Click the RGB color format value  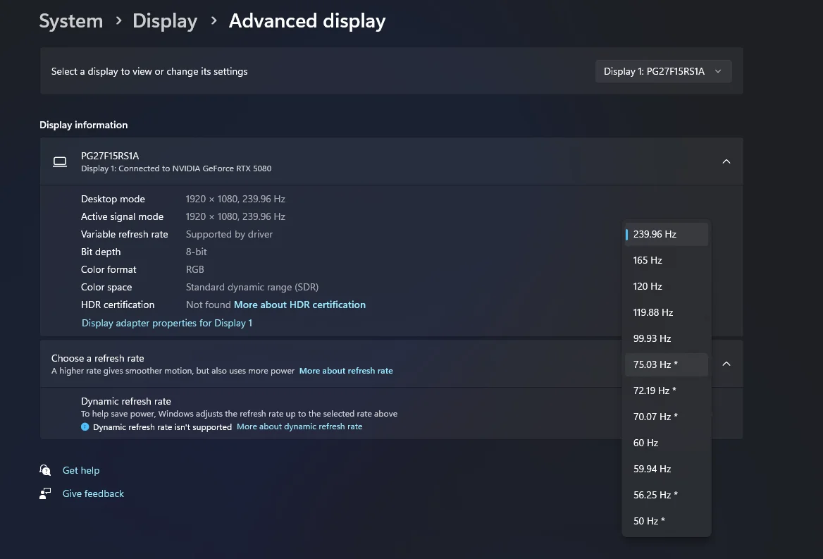tap(194, 269)
